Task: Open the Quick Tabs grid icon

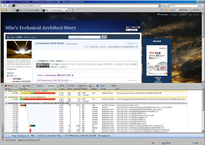Action: [x=11, y=10]
